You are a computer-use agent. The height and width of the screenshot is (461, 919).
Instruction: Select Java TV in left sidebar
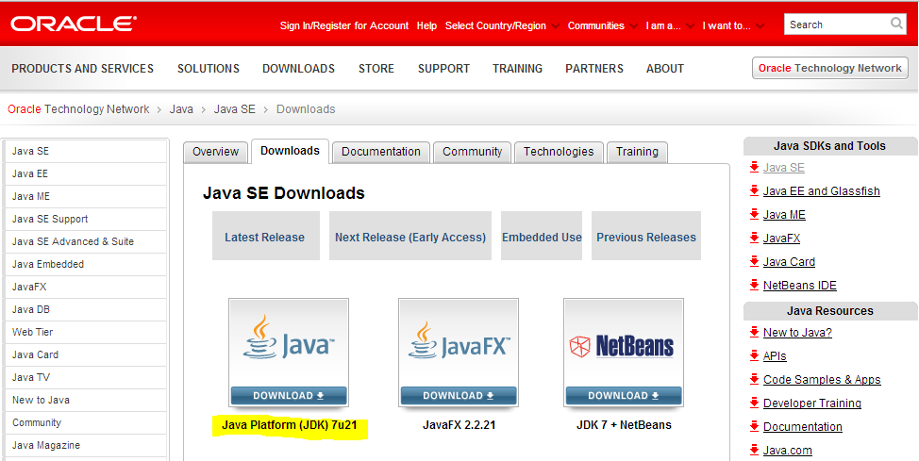pyautogui.click(x=86, y=377)
